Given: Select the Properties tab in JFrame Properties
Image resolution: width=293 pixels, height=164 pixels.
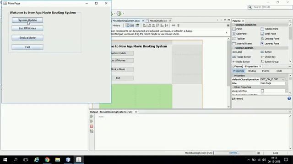Looking at the screenshot, I should [x=239, y=71].
